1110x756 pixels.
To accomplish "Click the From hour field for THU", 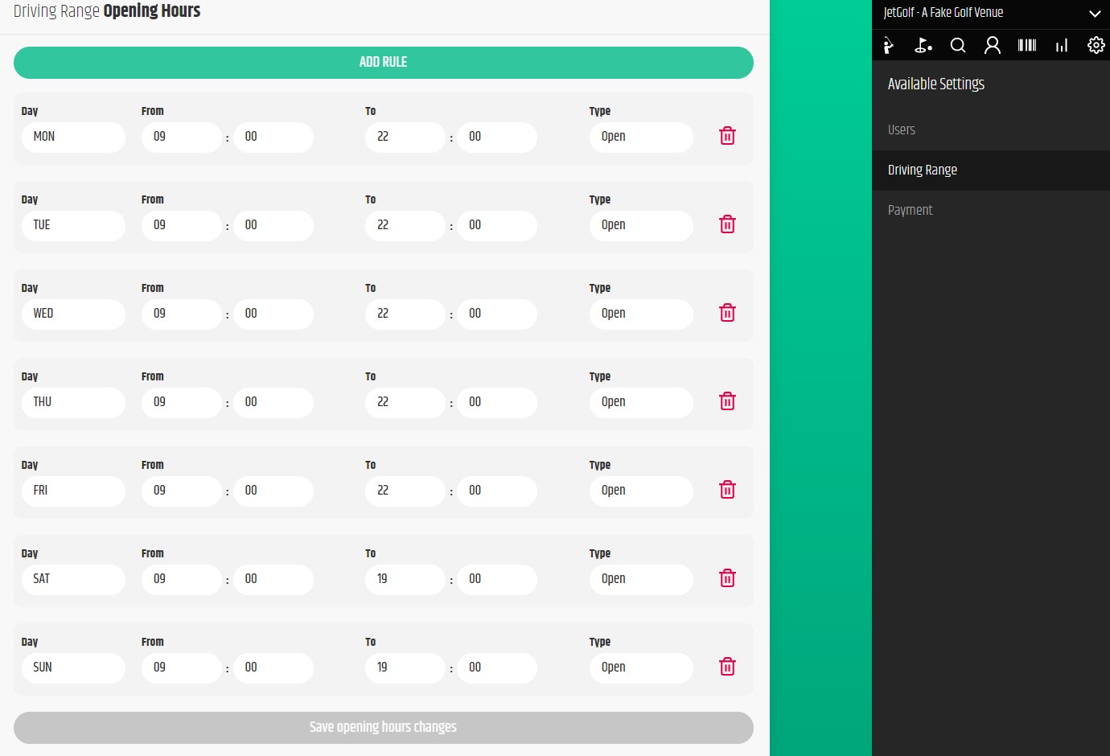I will (x=181, y=402).
